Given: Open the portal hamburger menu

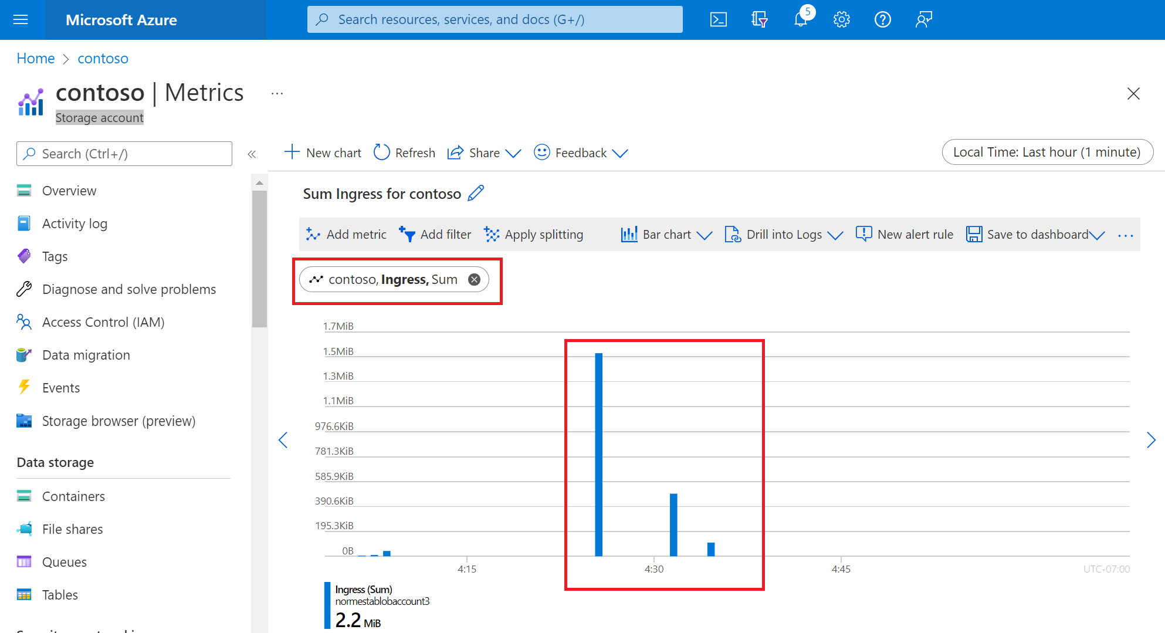Looking at the screenshot, I should tap(21, 20).
